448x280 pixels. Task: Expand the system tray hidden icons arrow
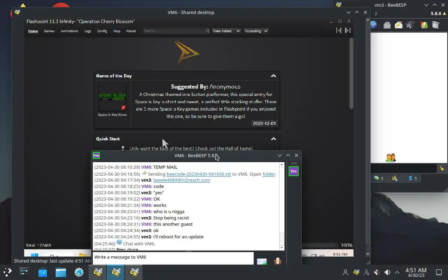point(397,272)
